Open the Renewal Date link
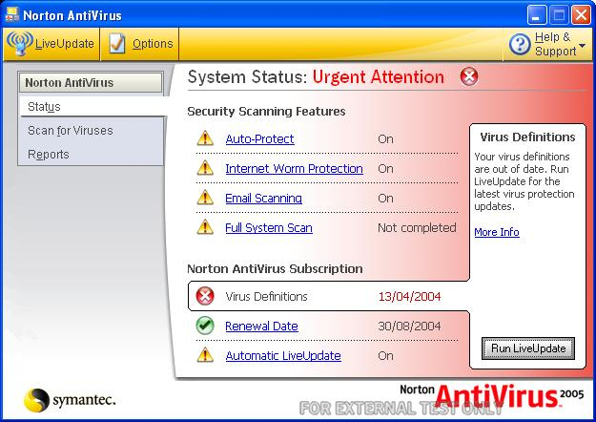 pyautogui.click(x=261, y=327)
